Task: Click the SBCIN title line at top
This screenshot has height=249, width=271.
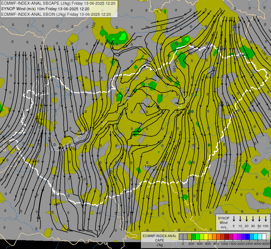Action: [x=56, y=14]
